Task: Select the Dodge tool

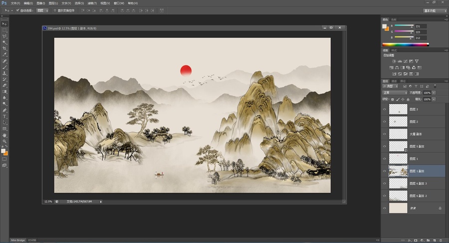Action: click(x=4, y=104)
